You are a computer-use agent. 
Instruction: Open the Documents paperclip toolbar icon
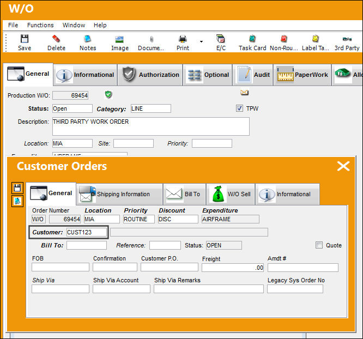click(151, 43)
